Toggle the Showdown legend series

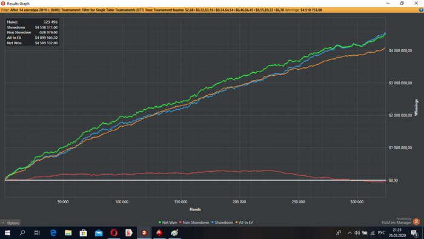pos(222,223)
